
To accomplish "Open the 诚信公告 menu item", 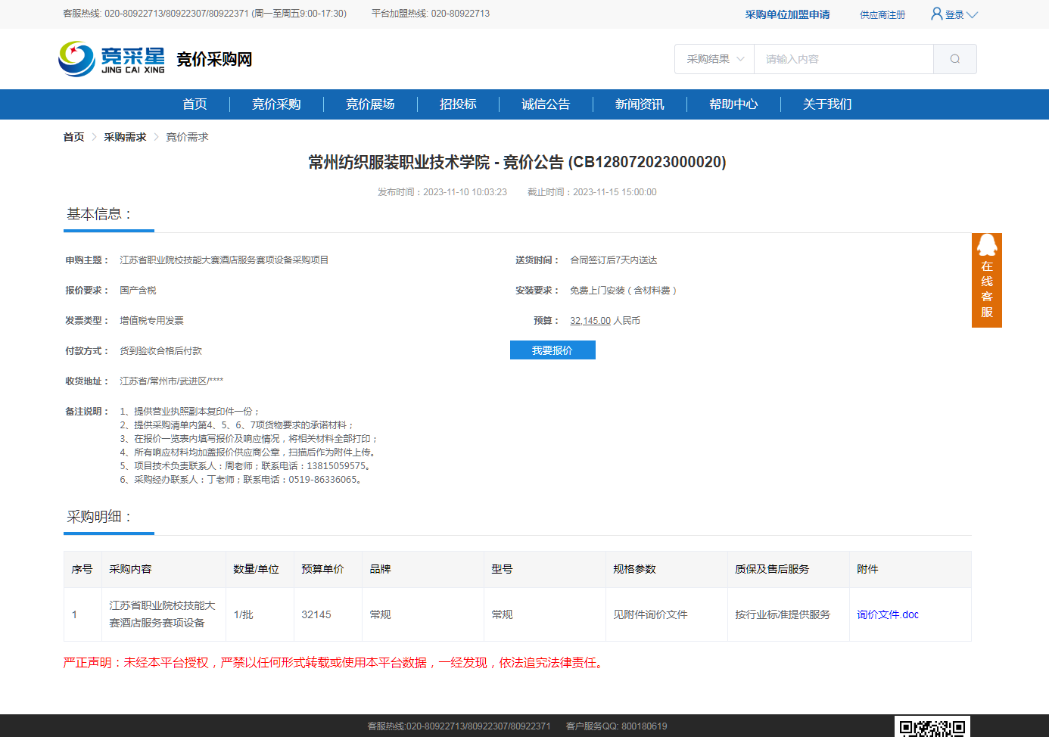I will pos(546,104).
